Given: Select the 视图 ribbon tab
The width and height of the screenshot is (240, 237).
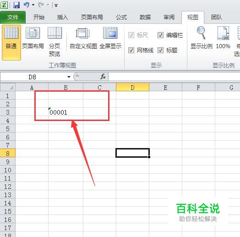Looking at the screenshot, I should [193, 17].
